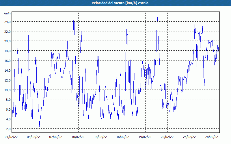The height and width of the screenshot is (144, 231).
Task: Click the '16/02/22' date label
Action: (x=123, y=137)
